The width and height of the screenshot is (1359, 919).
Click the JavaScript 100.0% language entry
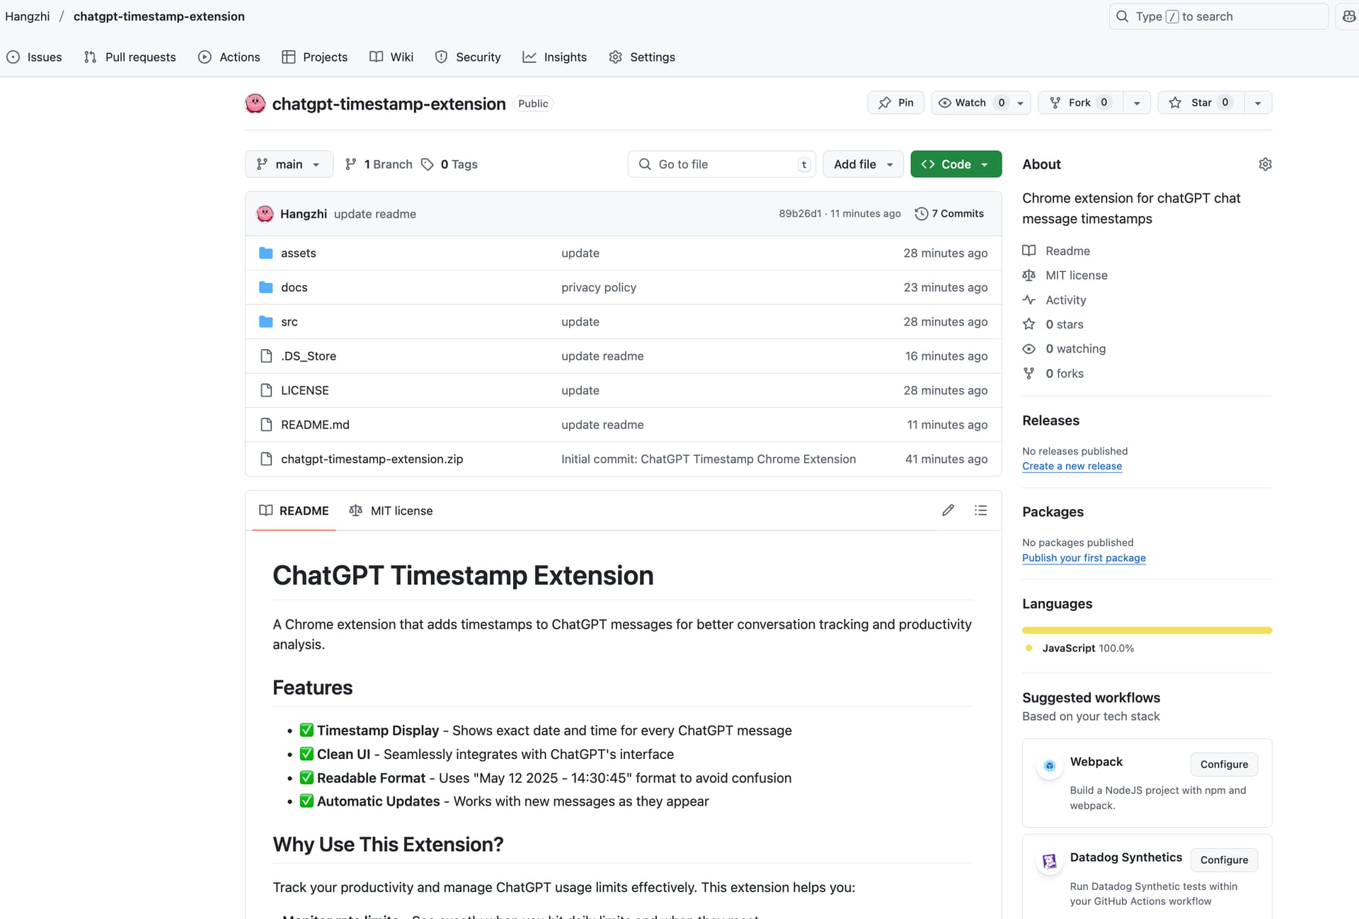pyautogui.click(x=1079, y=649)
